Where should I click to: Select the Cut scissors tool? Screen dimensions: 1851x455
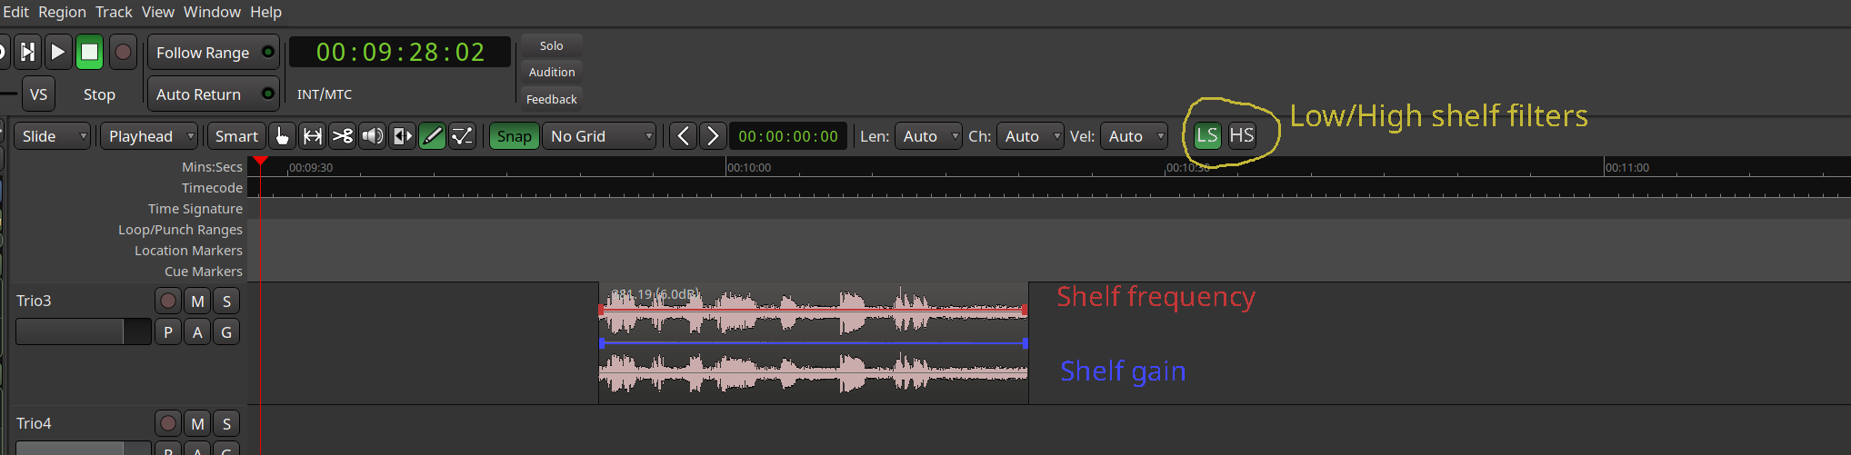342,136
